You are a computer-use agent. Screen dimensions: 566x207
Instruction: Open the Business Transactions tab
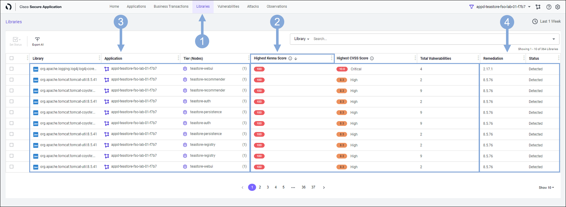click(x=171, y=7)
